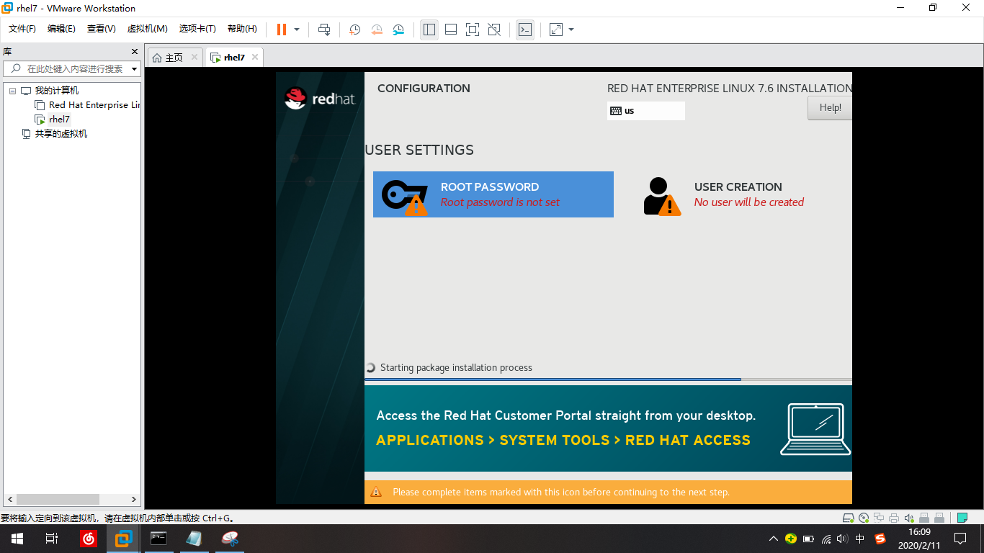Click the hard disk status icon
Screen dimensions: 984x553
tap(849, 518)
